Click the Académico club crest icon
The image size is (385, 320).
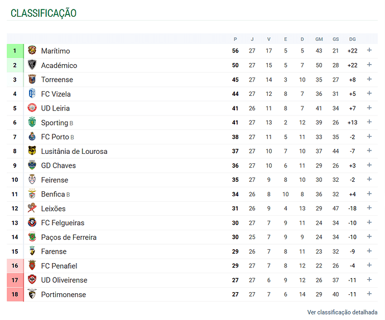pos(32,65)
